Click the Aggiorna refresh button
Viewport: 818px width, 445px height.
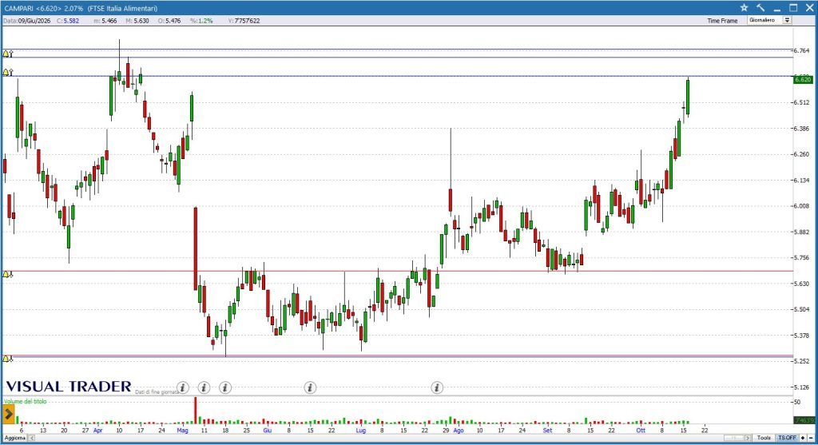click(x=15, y=438)
